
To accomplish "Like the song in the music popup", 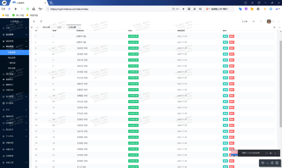I will (266, 153).
